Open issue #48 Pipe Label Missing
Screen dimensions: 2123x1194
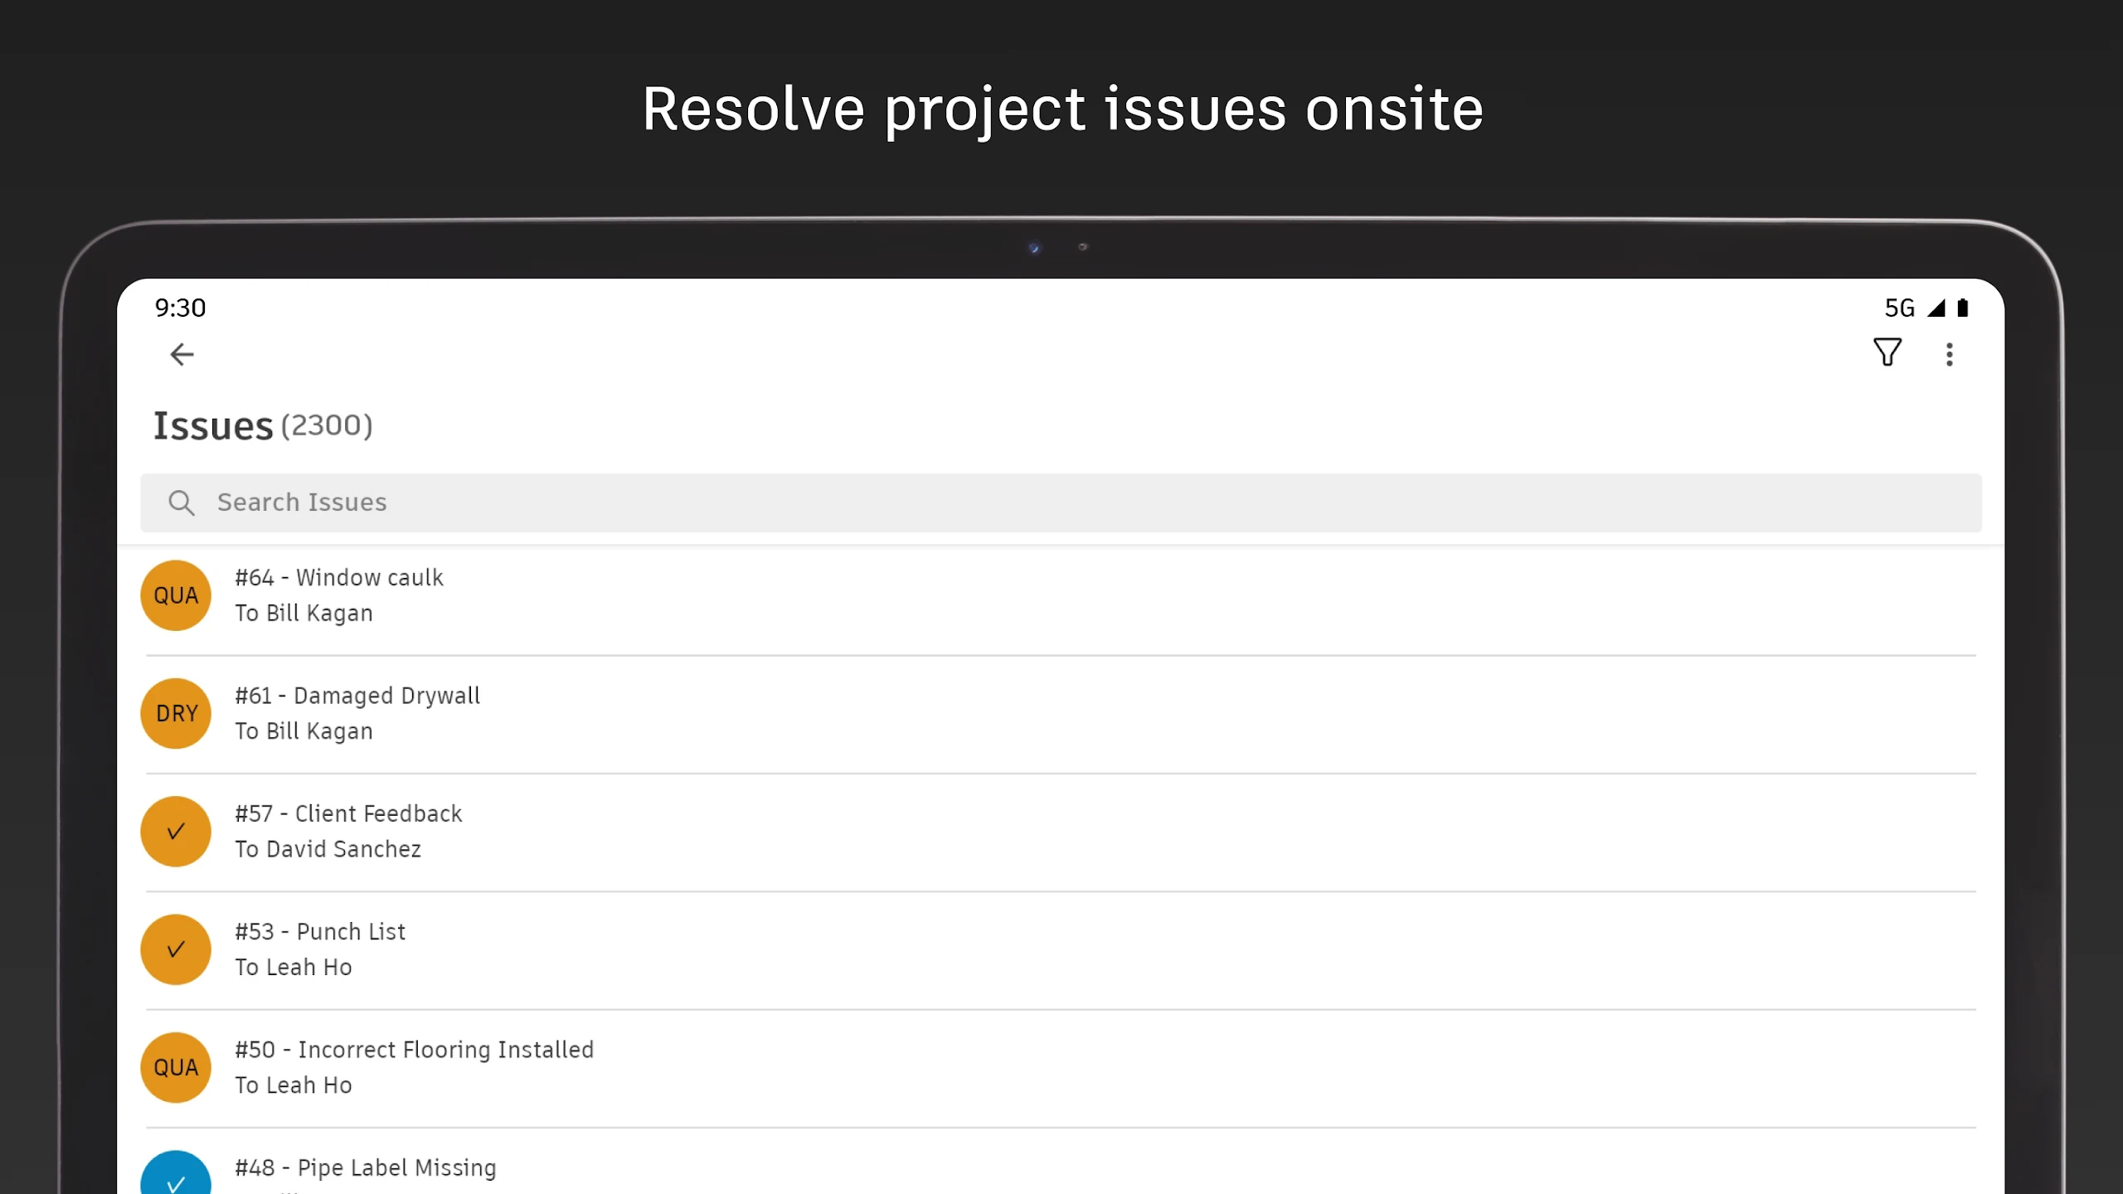pos(366,1167)
